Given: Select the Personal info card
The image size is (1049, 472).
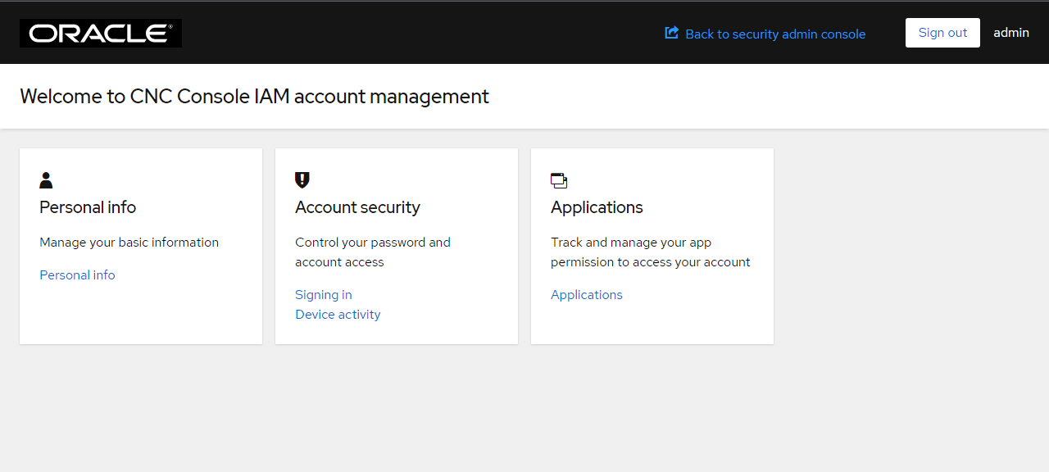Looking at the screenshot, I should point(140,246).
